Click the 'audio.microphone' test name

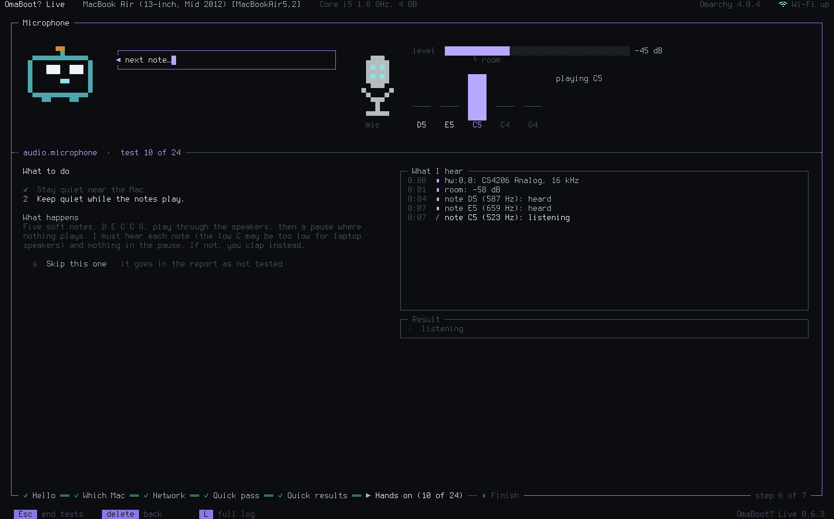60,152
